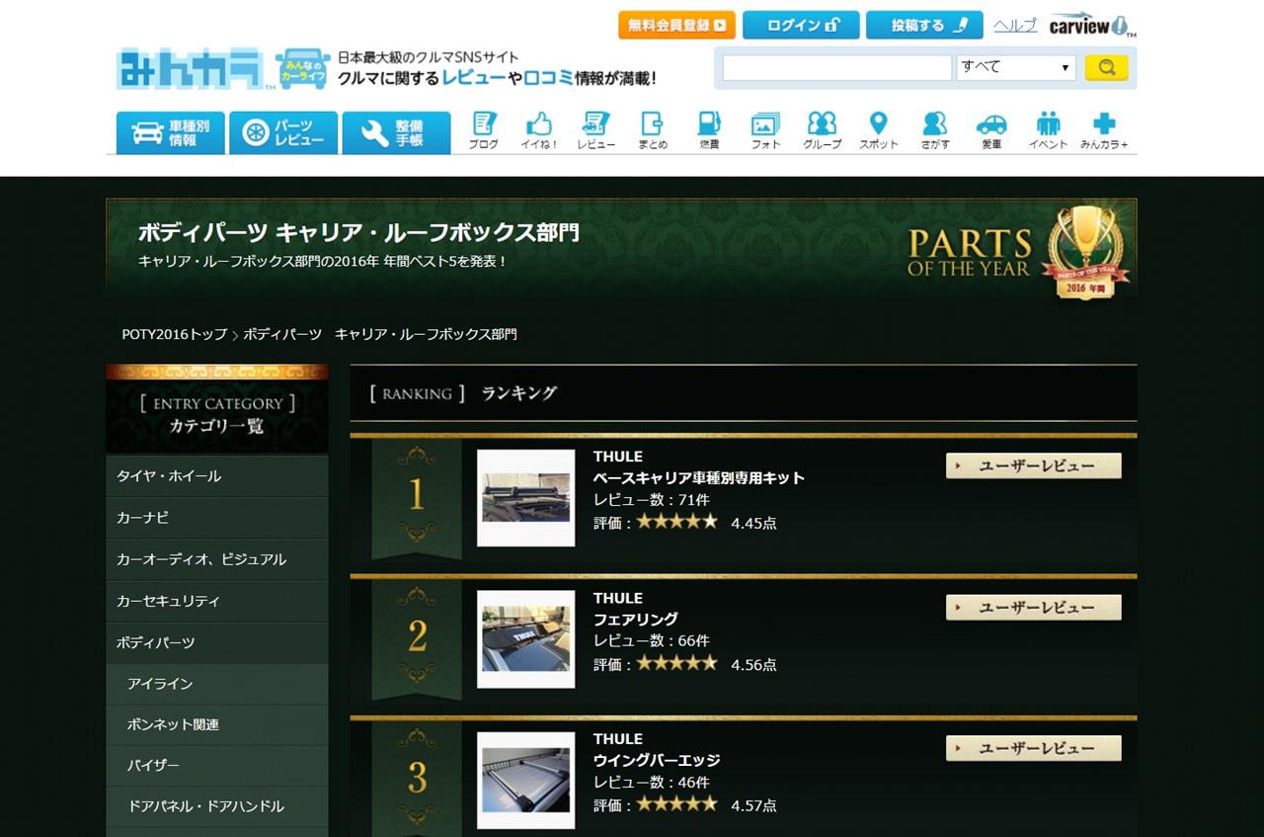The width and height of the screenshot is (1264, 837).
Task: Select ボディパーツ category
Action: pyautogui.click(x=217, y=641)
